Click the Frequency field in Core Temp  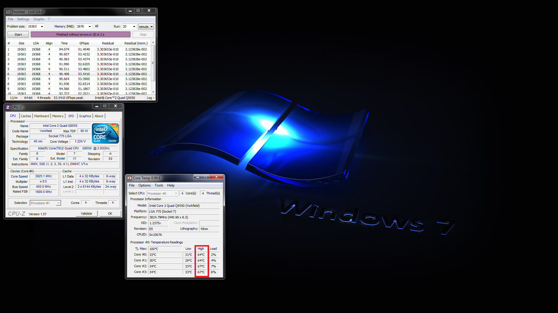tap(184, 217)
